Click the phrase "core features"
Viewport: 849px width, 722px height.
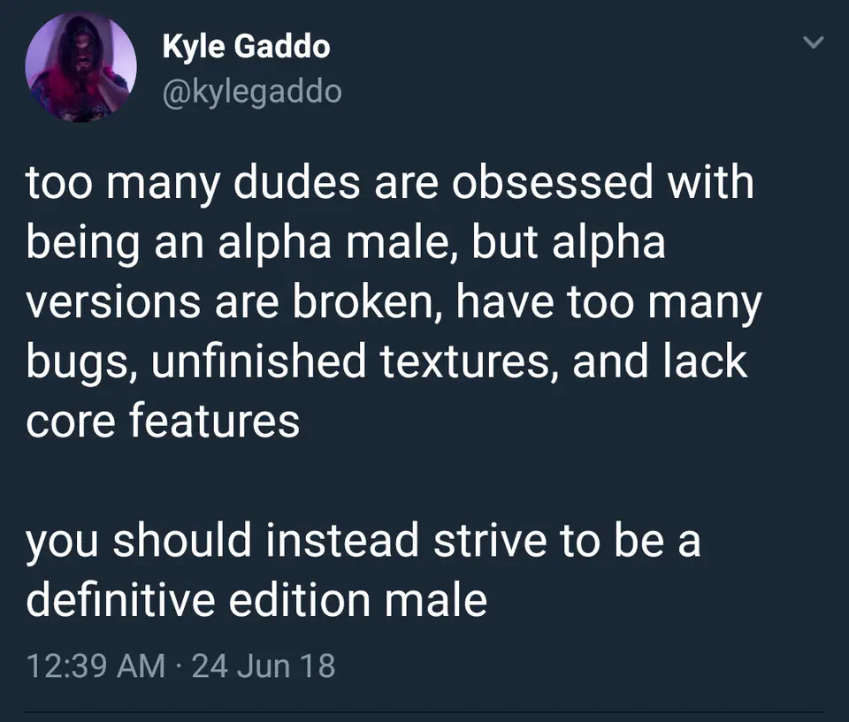point(163,422)
